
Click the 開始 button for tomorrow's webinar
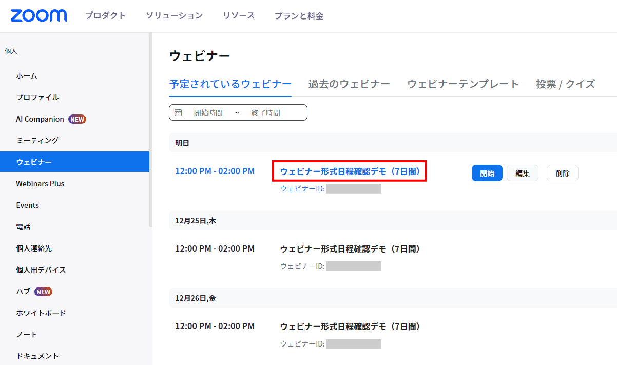[487, 173]
